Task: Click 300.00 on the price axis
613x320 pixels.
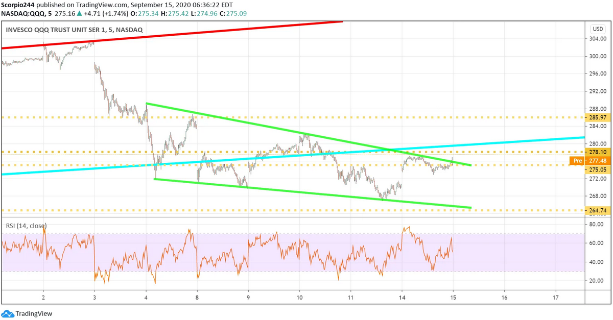Action: [x=597, y=56]
